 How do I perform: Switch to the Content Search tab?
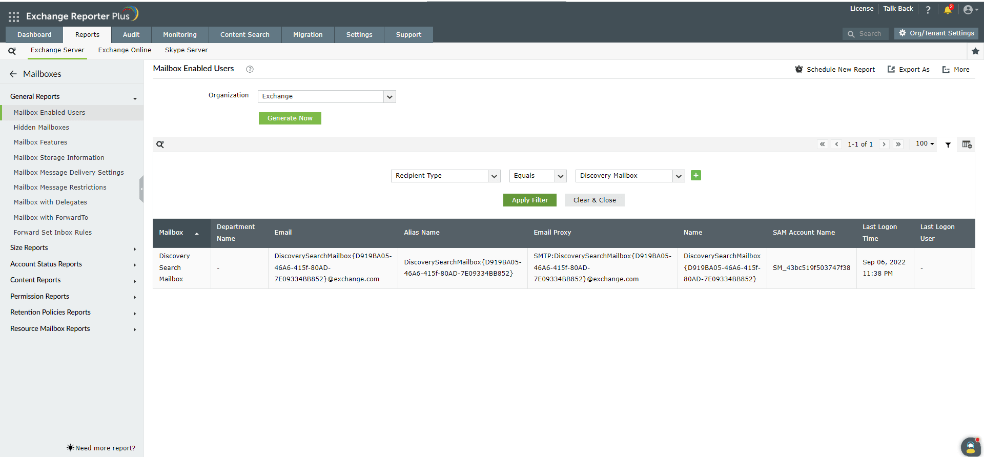point(245,35)
